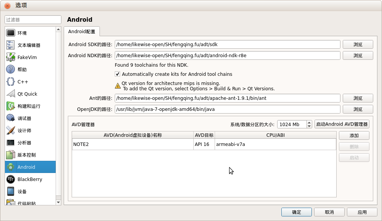Sort by CPU/ABI column header

pyautogui.click(x=276, y=135)
